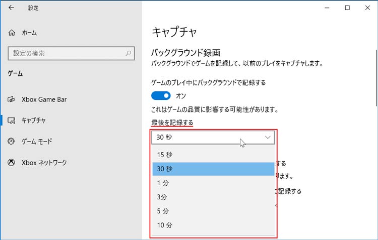Choose 15 秒 from the dropdown list

click(213, 155)
